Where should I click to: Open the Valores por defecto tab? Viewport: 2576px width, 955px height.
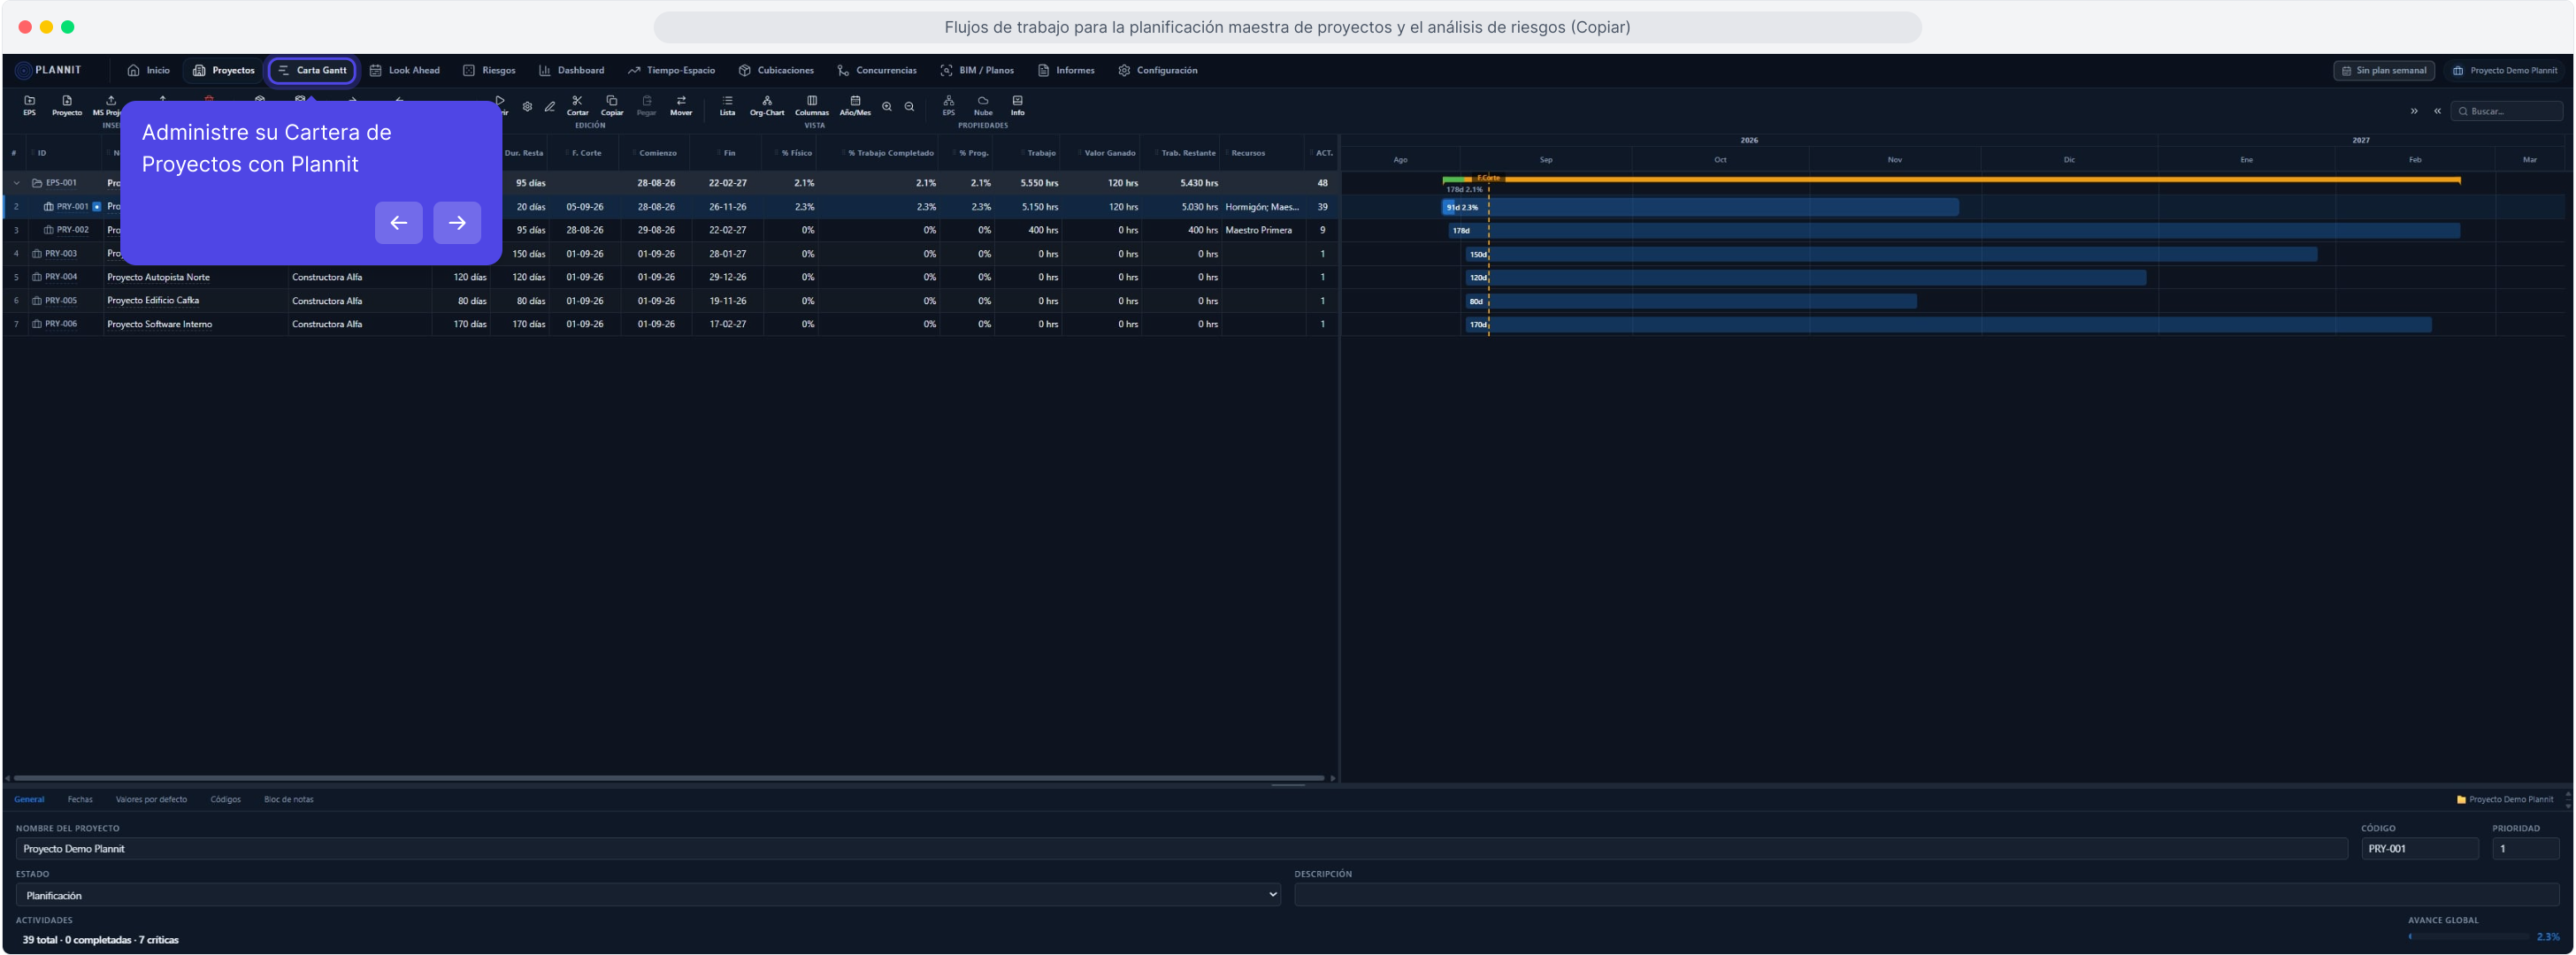click(151, 799)
